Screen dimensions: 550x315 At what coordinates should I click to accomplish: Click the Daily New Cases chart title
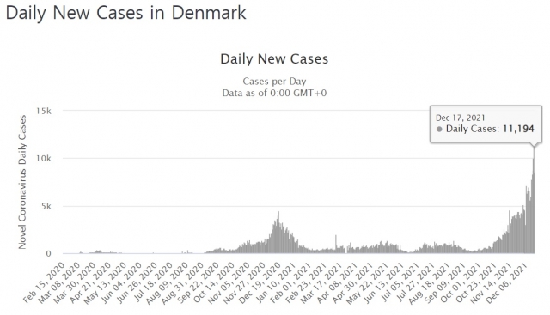tap(274, 59)
